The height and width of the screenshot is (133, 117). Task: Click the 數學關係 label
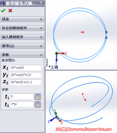(8, 60)
